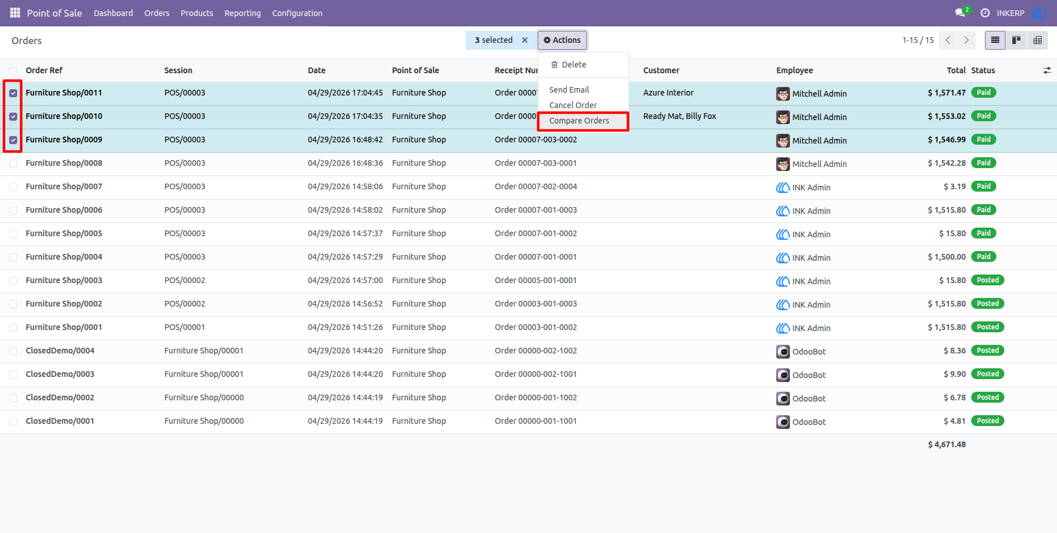Switch to pivot table view
1057x533 pixels.
(1038, 40)
